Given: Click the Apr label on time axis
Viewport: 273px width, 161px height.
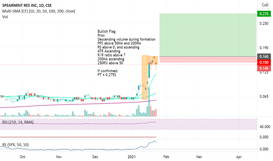Looking at the screenshot, I should tap(239, 157).
